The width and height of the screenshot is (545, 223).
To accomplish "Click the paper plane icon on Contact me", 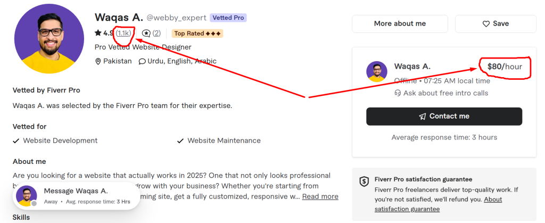I will (423, 117).
